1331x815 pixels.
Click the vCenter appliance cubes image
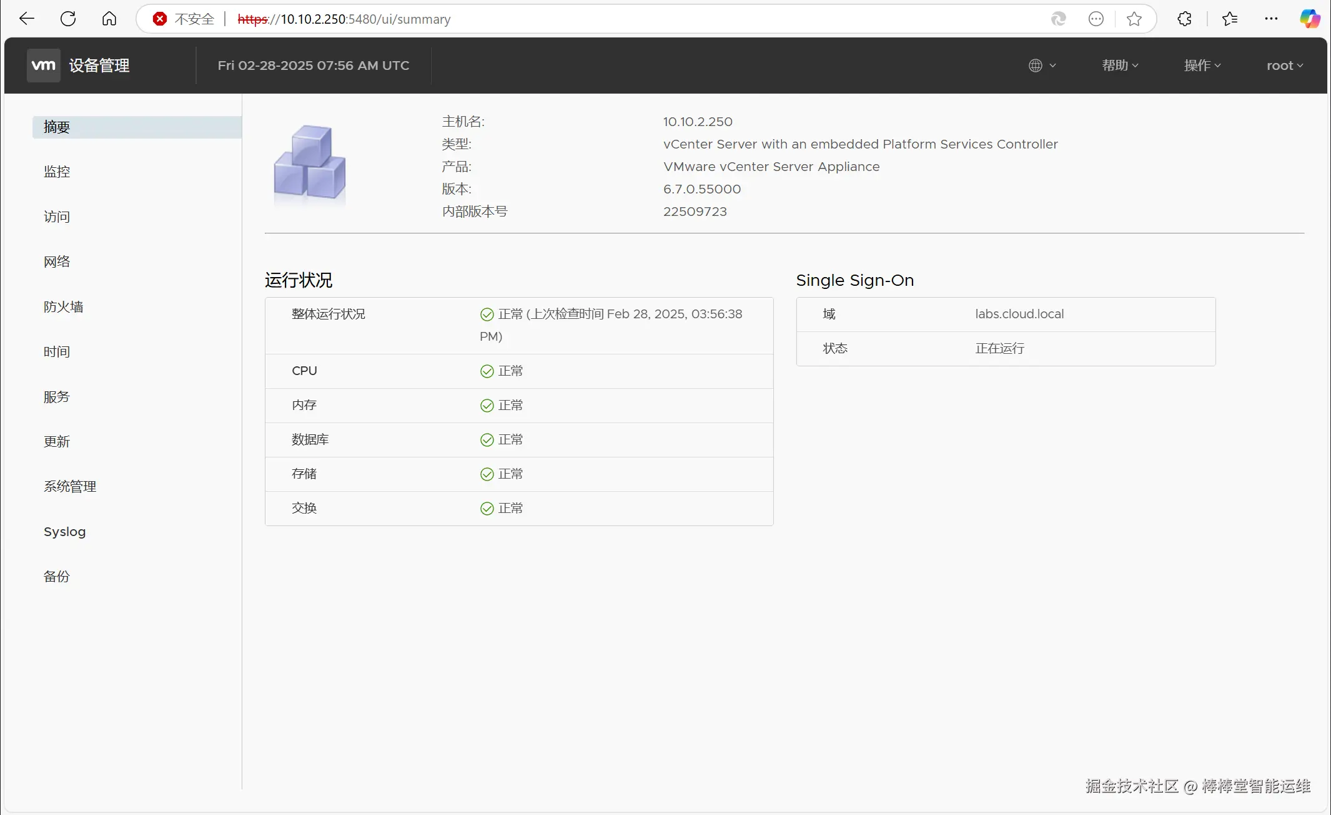click(x=310, y=163)
